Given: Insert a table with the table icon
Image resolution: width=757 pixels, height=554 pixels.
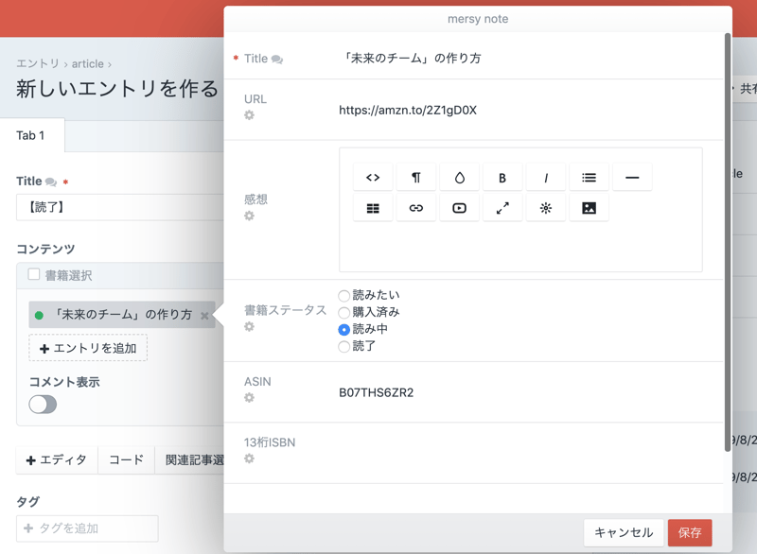Looking at the screenshot, I should tap(373, 208).
